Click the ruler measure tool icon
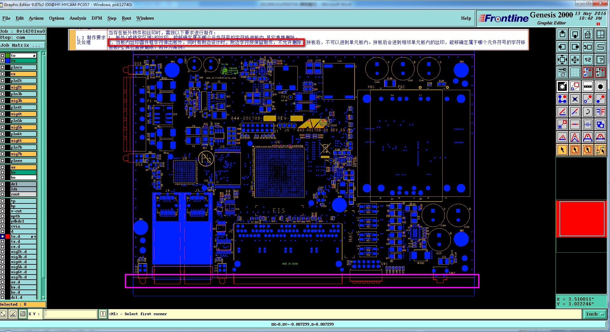The width and height of the screenshot is (610, 332). coord(588,86)
